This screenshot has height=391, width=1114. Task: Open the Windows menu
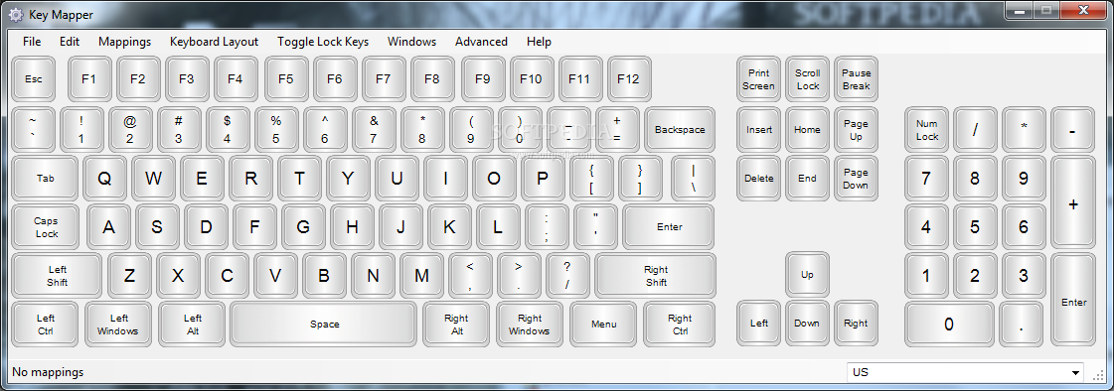click(x=412, y=41)
